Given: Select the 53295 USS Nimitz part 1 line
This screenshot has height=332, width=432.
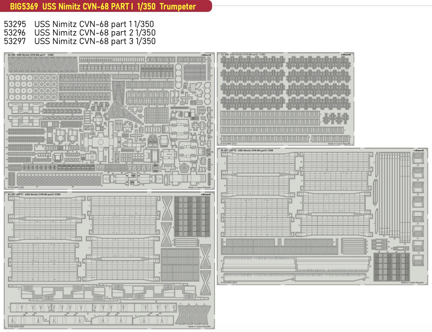Looking at the screenshot, I should [79, 24].
